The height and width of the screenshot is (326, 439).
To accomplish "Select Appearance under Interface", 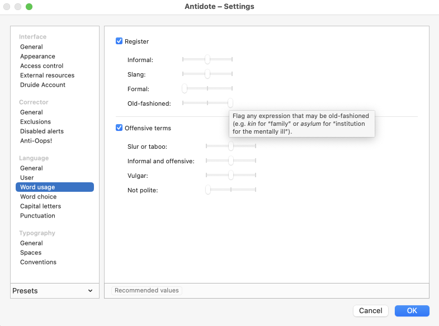I will (x=37, y=56).
